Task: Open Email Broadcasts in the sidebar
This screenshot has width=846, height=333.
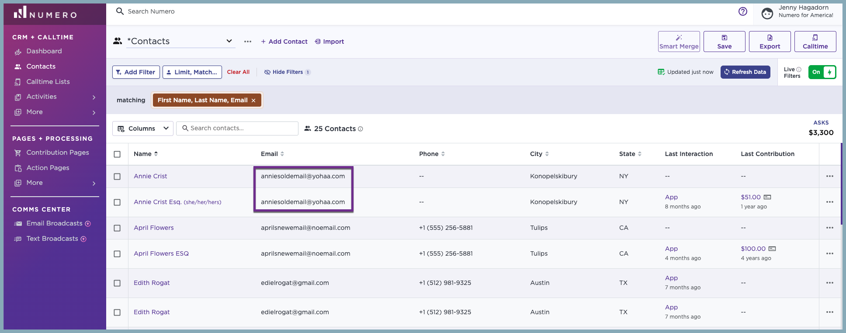Action: (54, 223)
